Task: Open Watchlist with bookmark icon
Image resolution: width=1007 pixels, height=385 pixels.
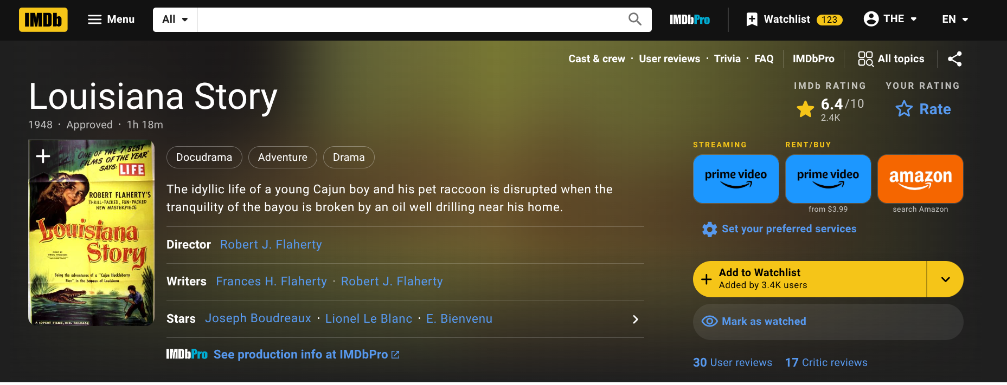Action: point(794,19)
